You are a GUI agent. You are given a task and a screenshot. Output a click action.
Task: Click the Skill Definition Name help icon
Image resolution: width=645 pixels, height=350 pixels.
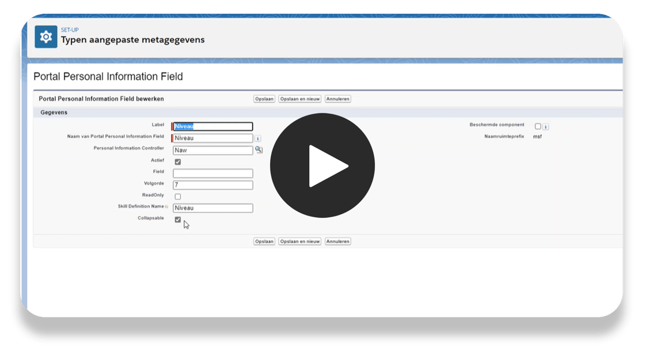click(x=166, y=207)
